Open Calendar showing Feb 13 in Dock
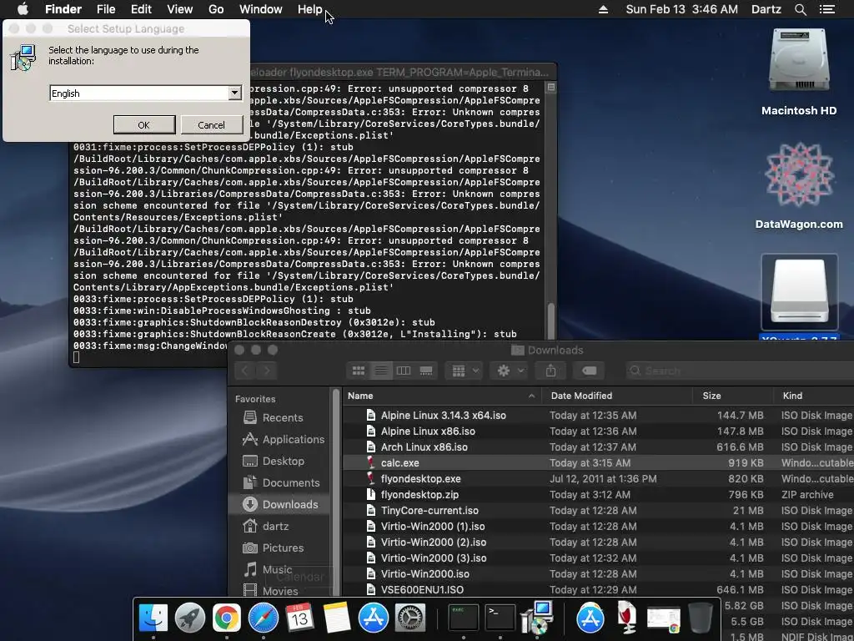Viewport: 854px width, 641px height. tap(299, 618)
